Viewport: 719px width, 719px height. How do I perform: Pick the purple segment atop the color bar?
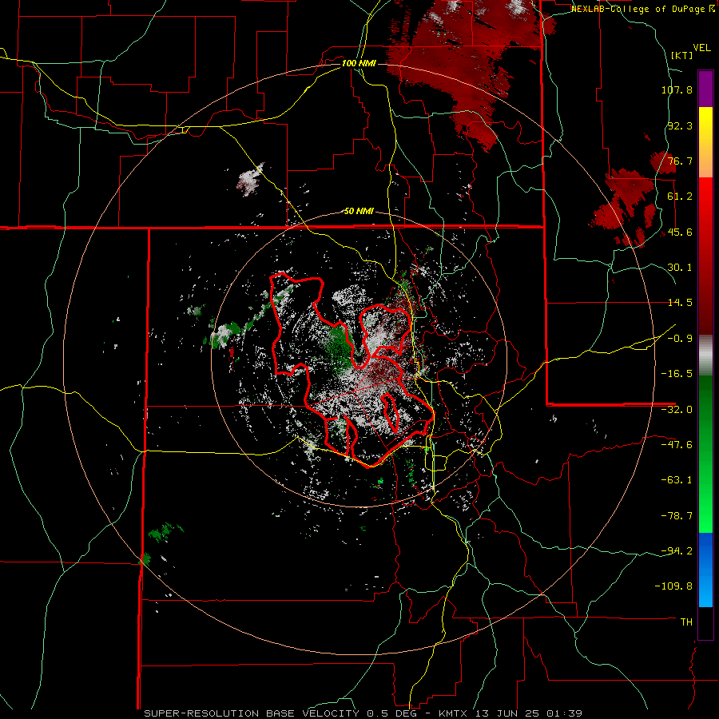[x=705, y=89]
